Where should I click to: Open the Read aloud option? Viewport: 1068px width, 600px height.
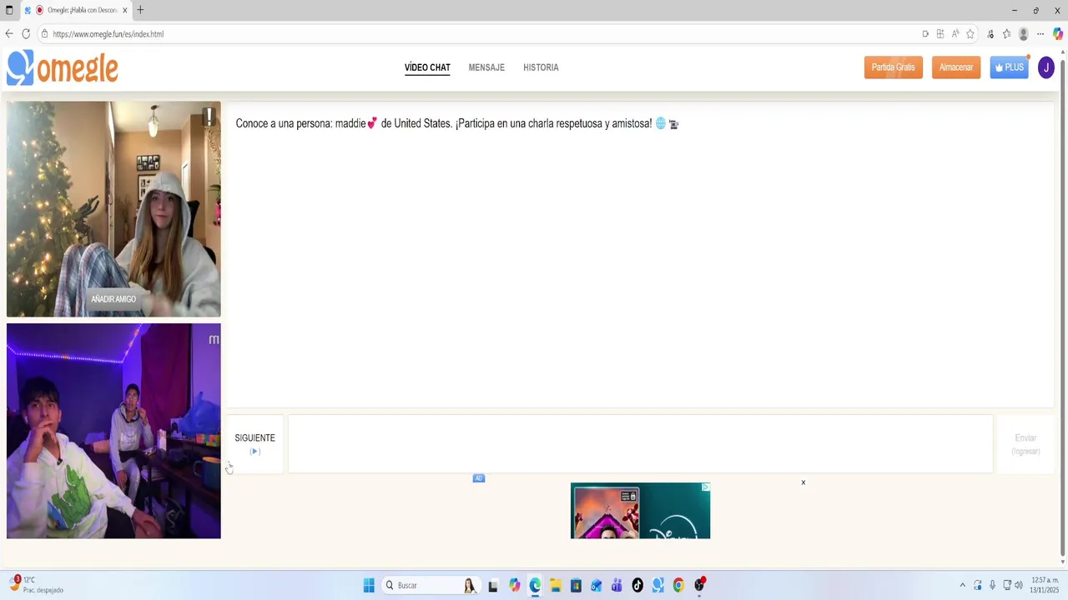(955, 34)
